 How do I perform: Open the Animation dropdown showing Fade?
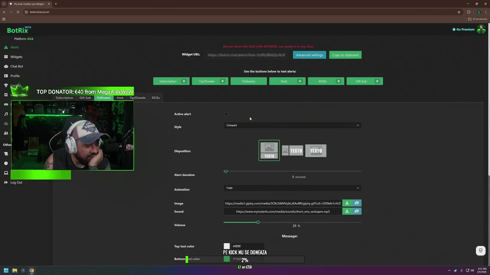point(292,188)
